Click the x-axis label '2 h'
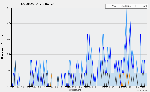 click(23, 87)
